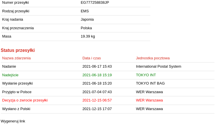
Task: Click the Nadanie event row
Action: pyautogui.click(x=9, y=67)
